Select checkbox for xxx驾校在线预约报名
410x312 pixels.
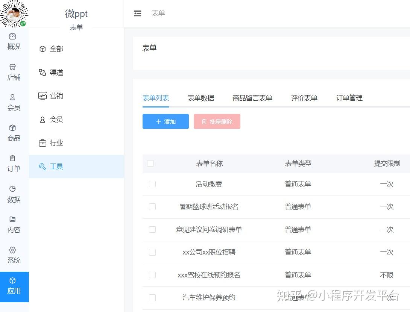click(152, 275)
